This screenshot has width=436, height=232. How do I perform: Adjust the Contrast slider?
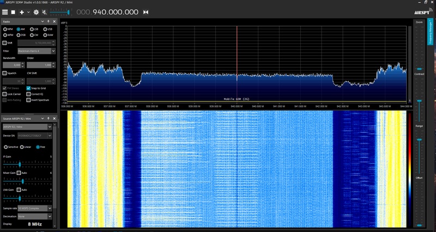point(419,100)
